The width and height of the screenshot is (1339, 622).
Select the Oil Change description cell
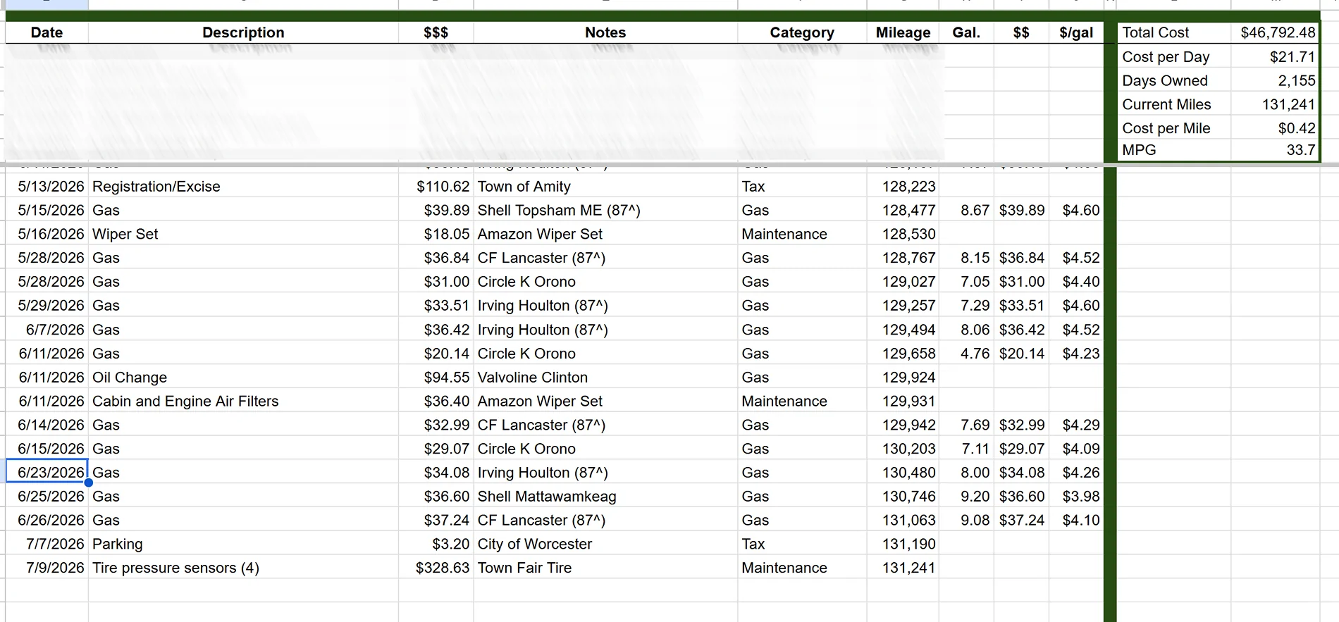(x=243, y=378)
